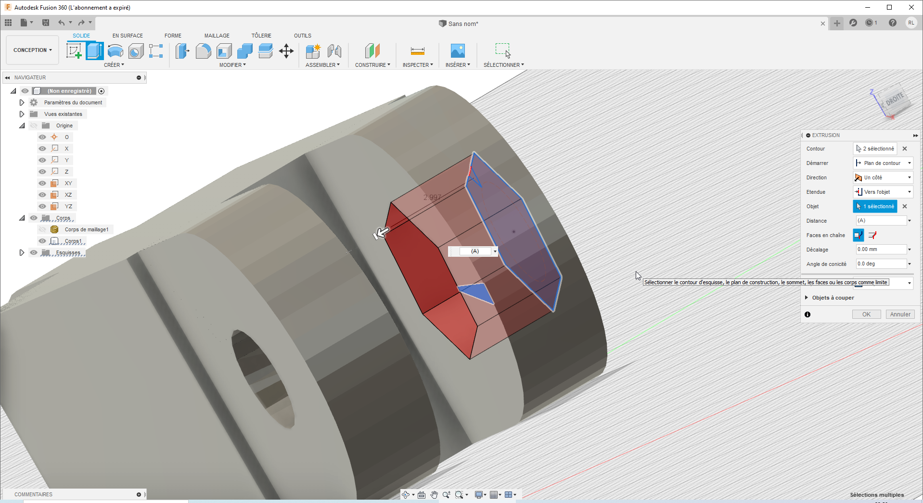This screenshot has height=503, width=923.
Task: Click the Annuler button
Action: (x=900, y=314)
